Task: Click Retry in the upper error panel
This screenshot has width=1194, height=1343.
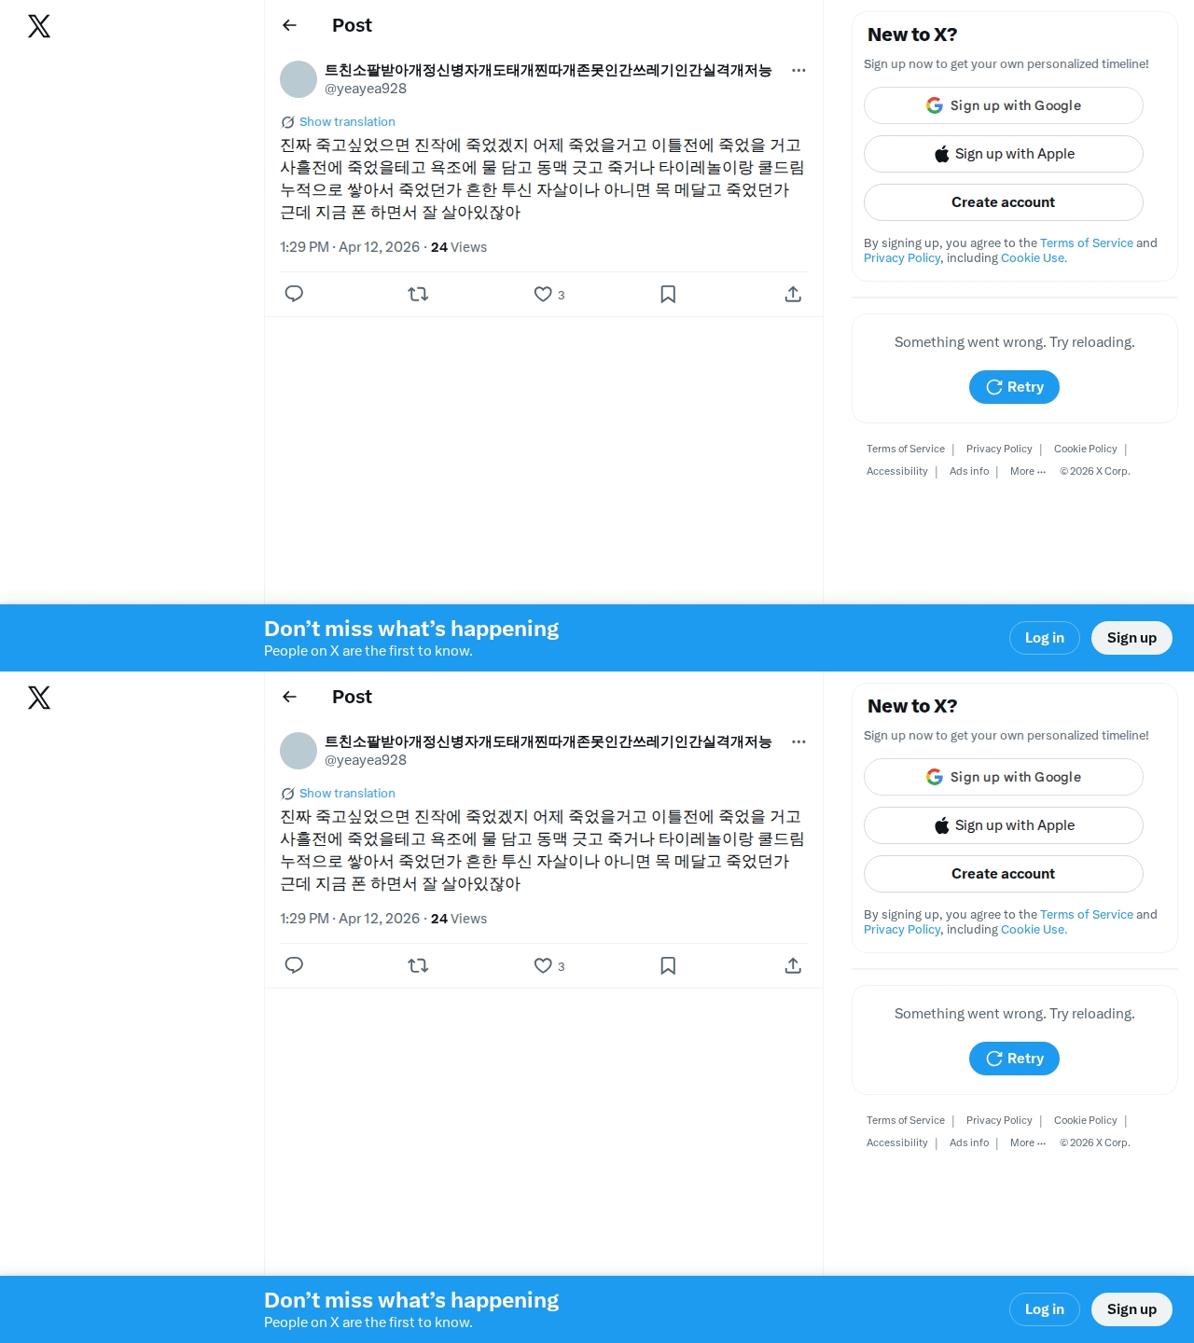Action: (1014, 387)
